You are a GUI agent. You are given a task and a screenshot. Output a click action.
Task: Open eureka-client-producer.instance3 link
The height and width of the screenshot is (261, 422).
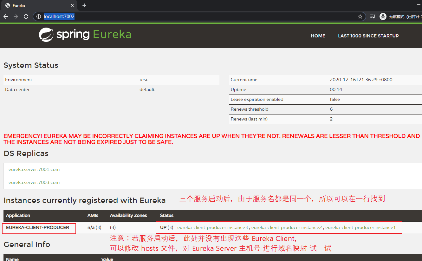pos(212,227)
